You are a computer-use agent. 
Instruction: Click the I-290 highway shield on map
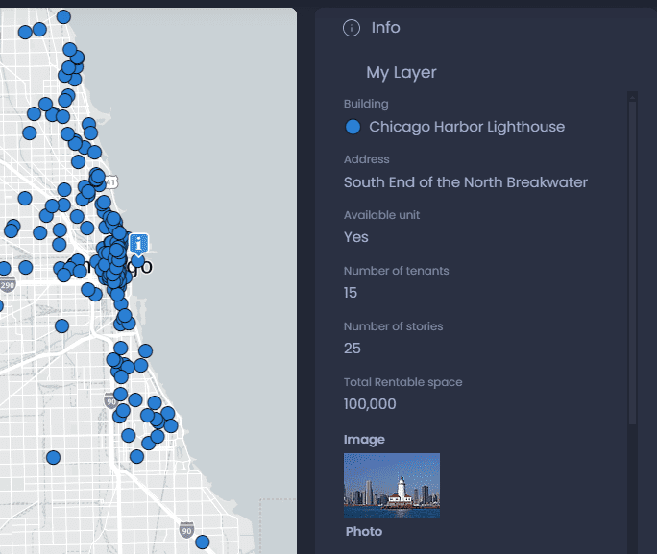click(x=7, y=285)
